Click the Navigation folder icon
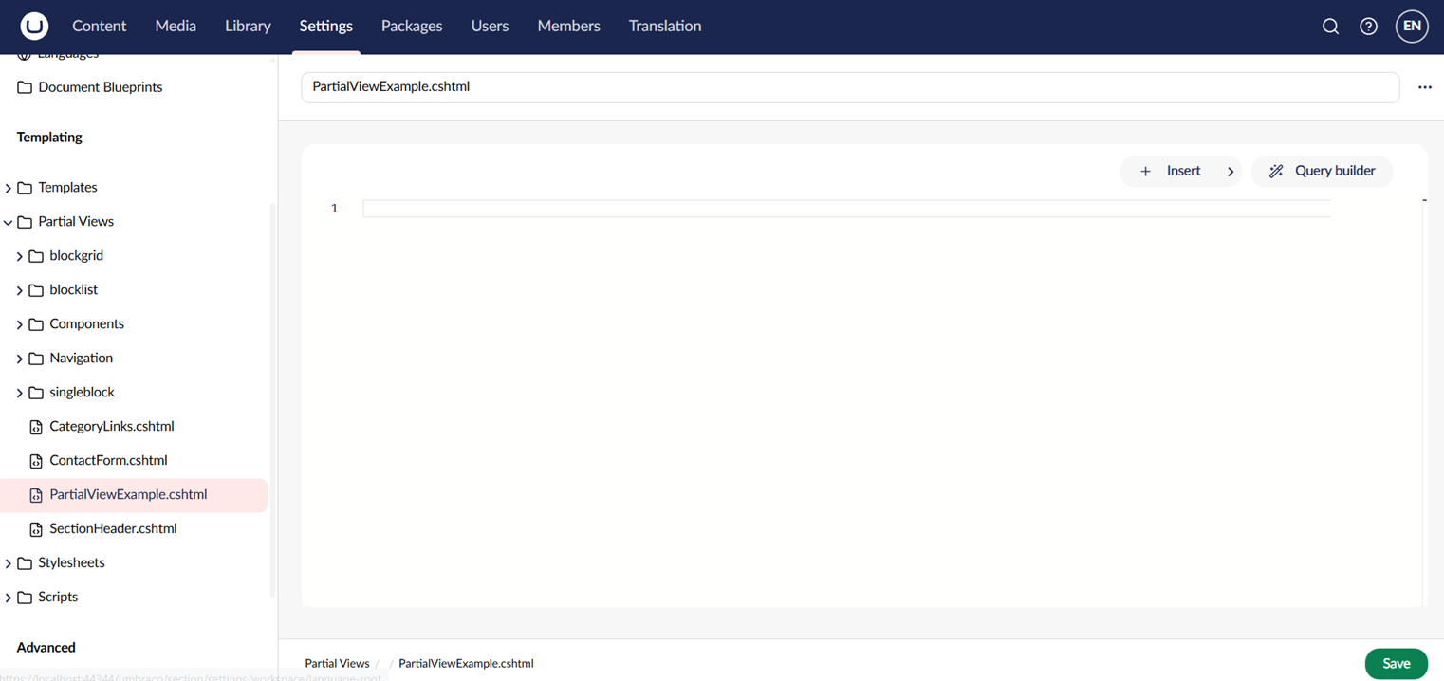The image size is (1444, 681). 36,359
